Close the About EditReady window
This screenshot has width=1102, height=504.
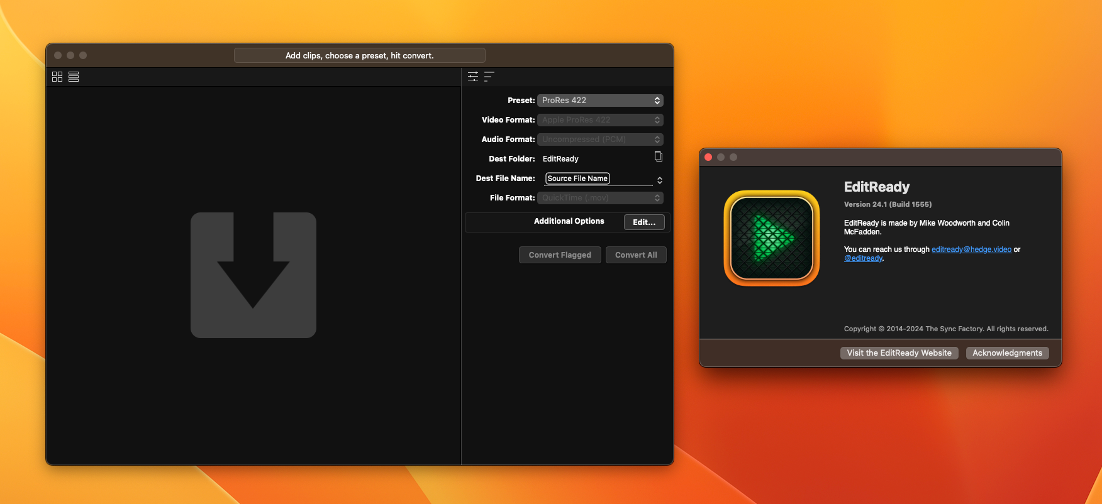coord(708,157)
